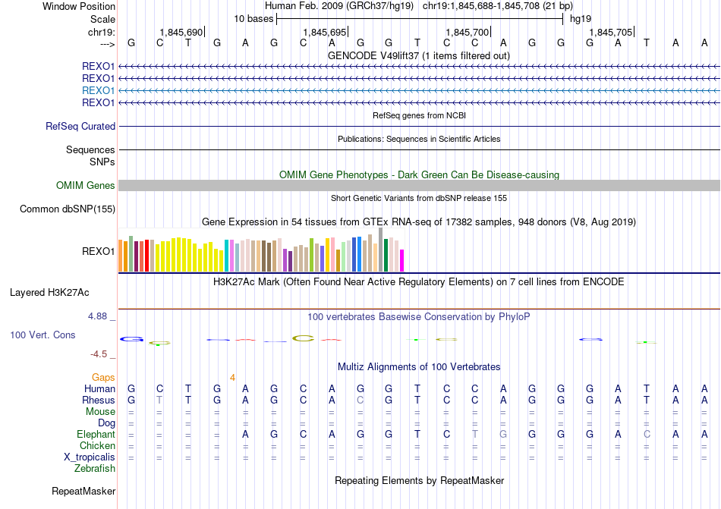Select the Elephant species label
The image size is (721, 509).
[96, 435]
